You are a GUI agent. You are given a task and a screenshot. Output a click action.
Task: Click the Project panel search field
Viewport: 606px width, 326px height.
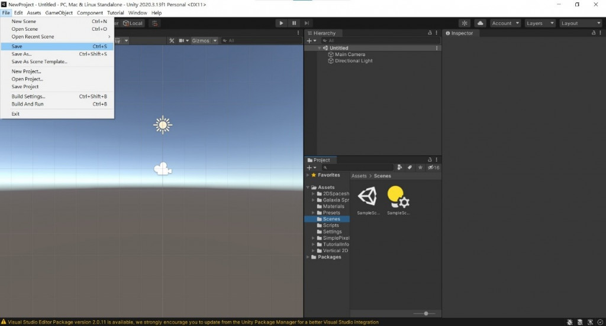coord(357,168)
